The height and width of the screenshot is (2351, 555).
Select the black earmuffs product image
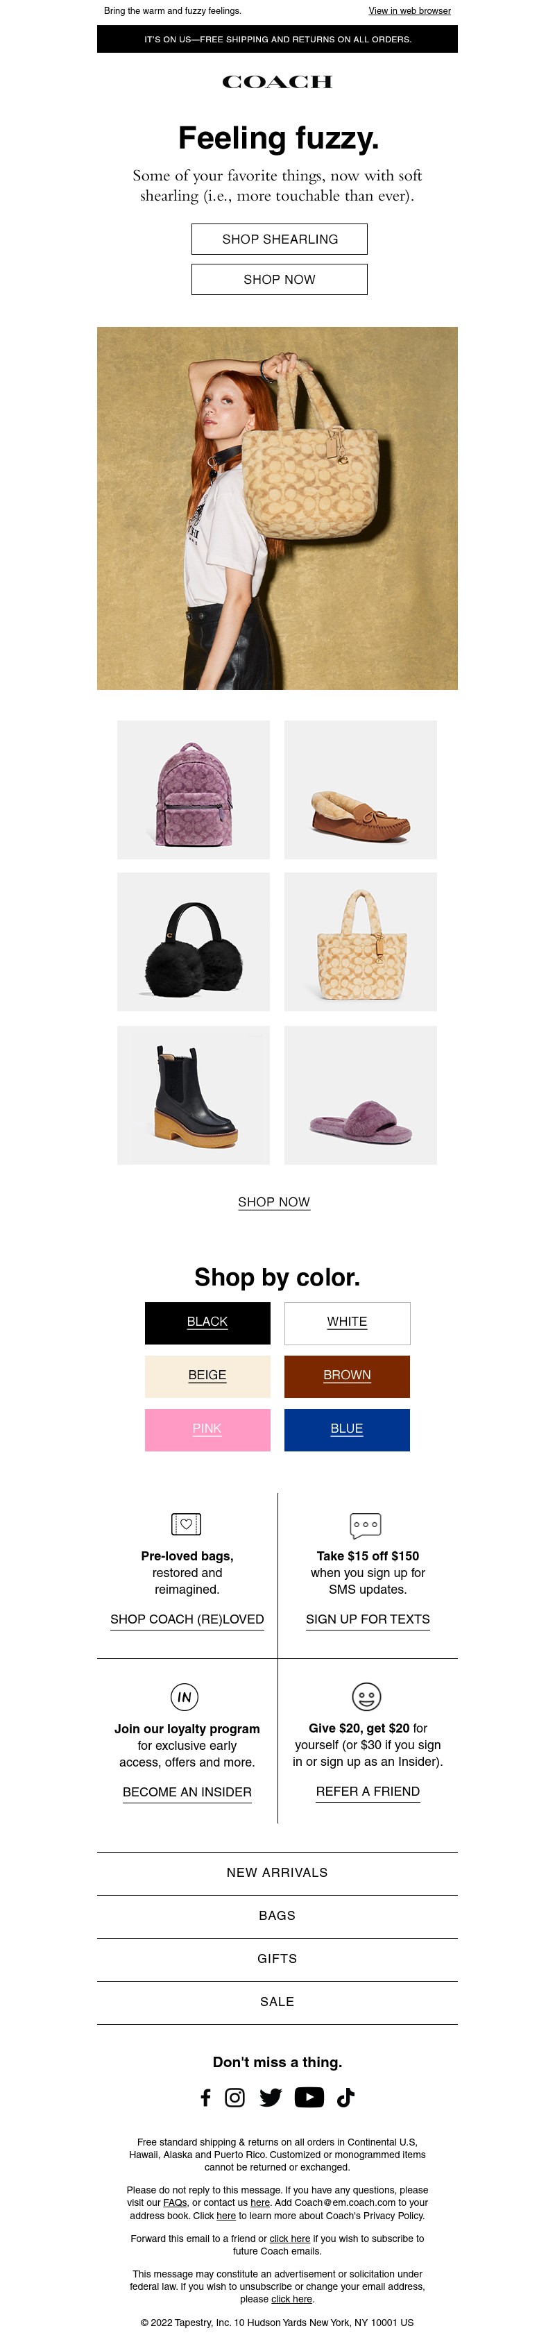194,942
